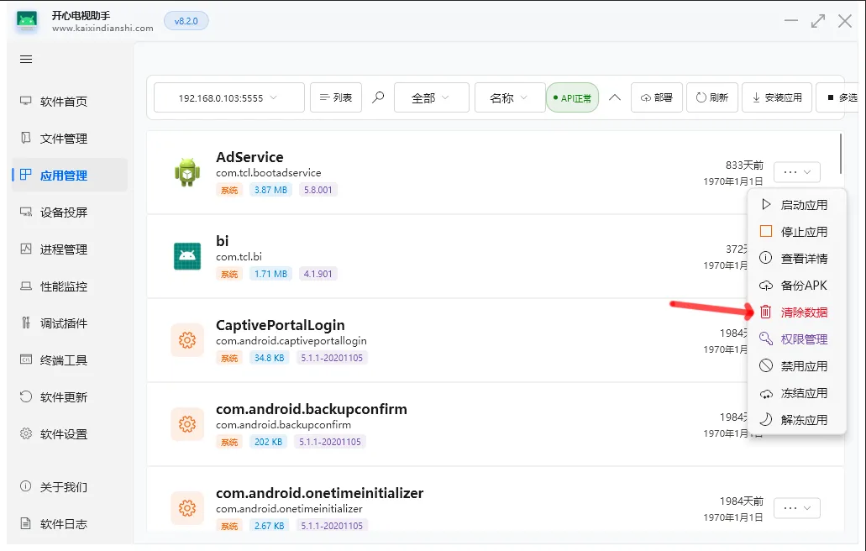Click the 开心电视助手 app logo
The image size is (866, 551).
coord(27,22)
